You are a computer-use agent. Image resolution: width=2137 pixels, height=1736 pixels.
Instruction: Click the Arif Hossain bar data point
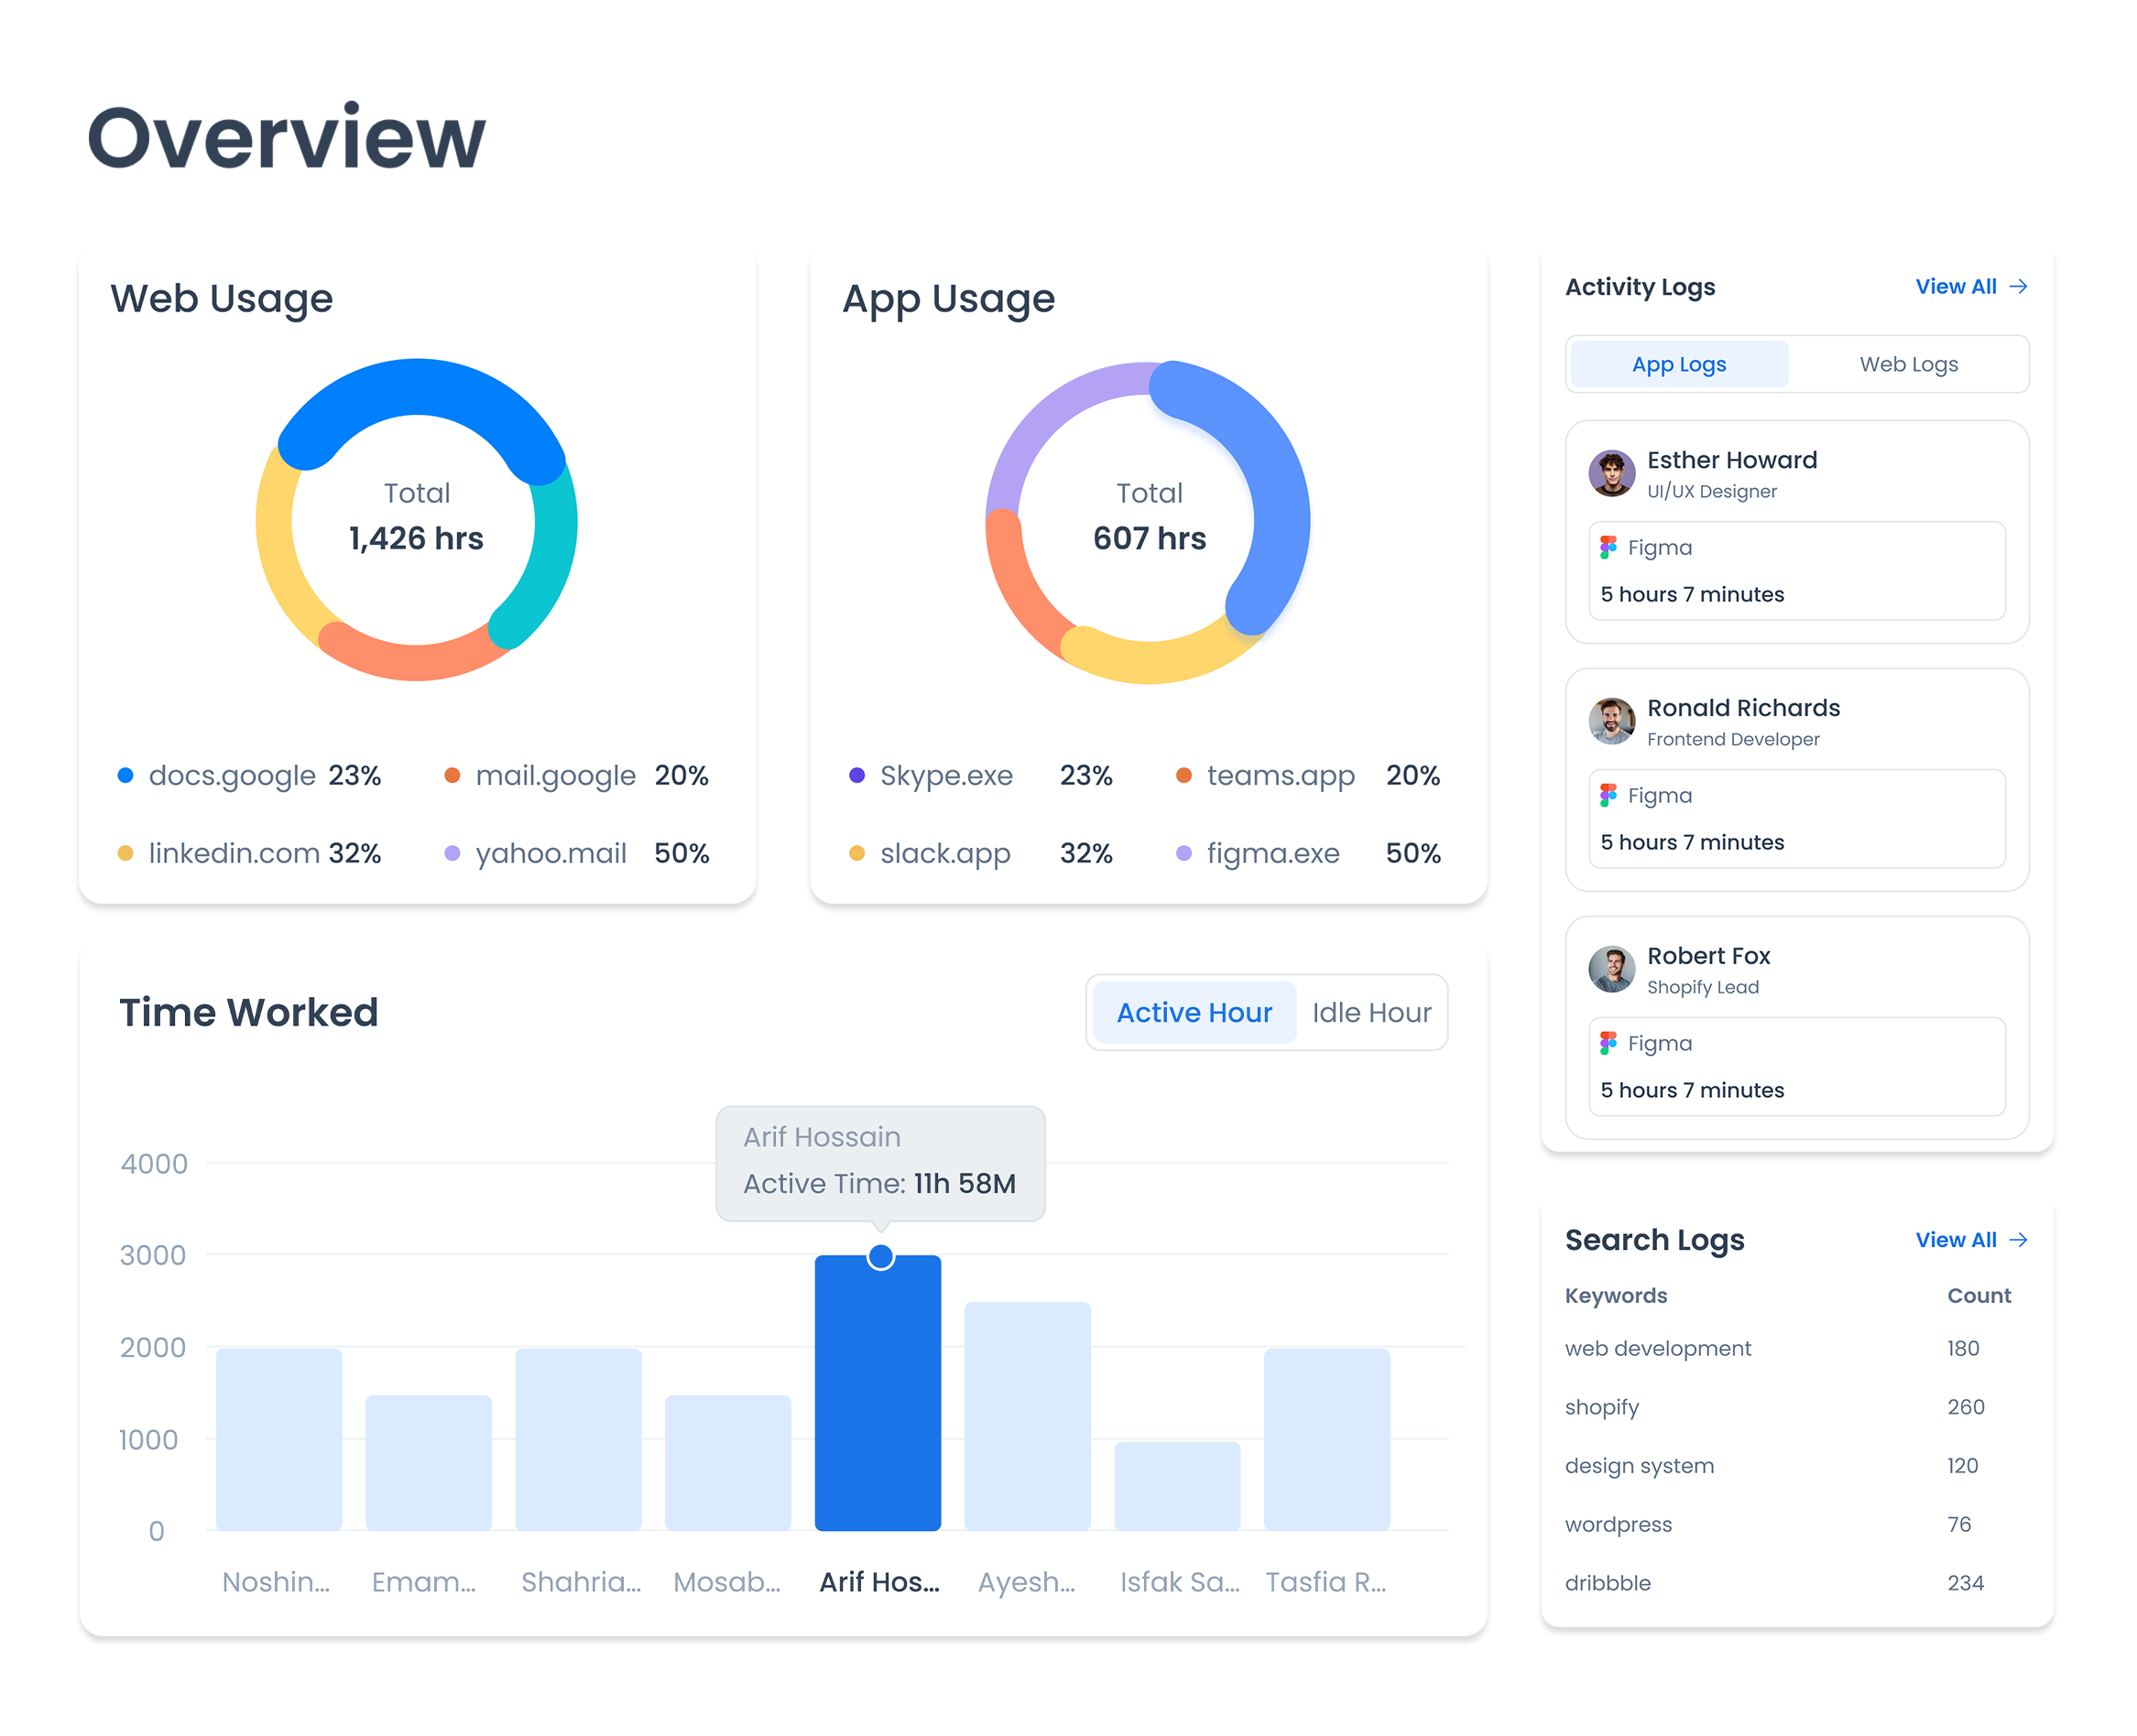click(x=880, y=1257)
